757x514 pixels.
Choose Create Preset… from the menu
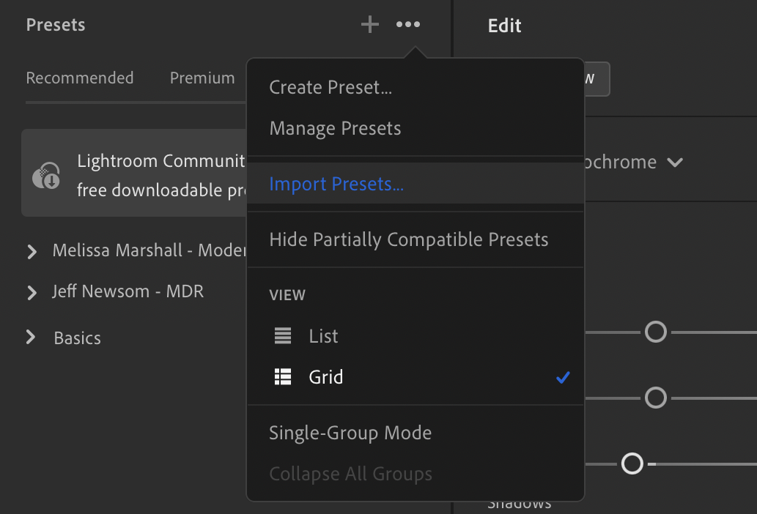click(416, 87)
